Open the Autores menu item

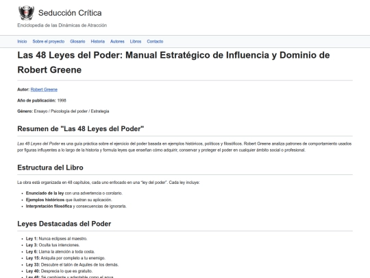coord(117,41)
